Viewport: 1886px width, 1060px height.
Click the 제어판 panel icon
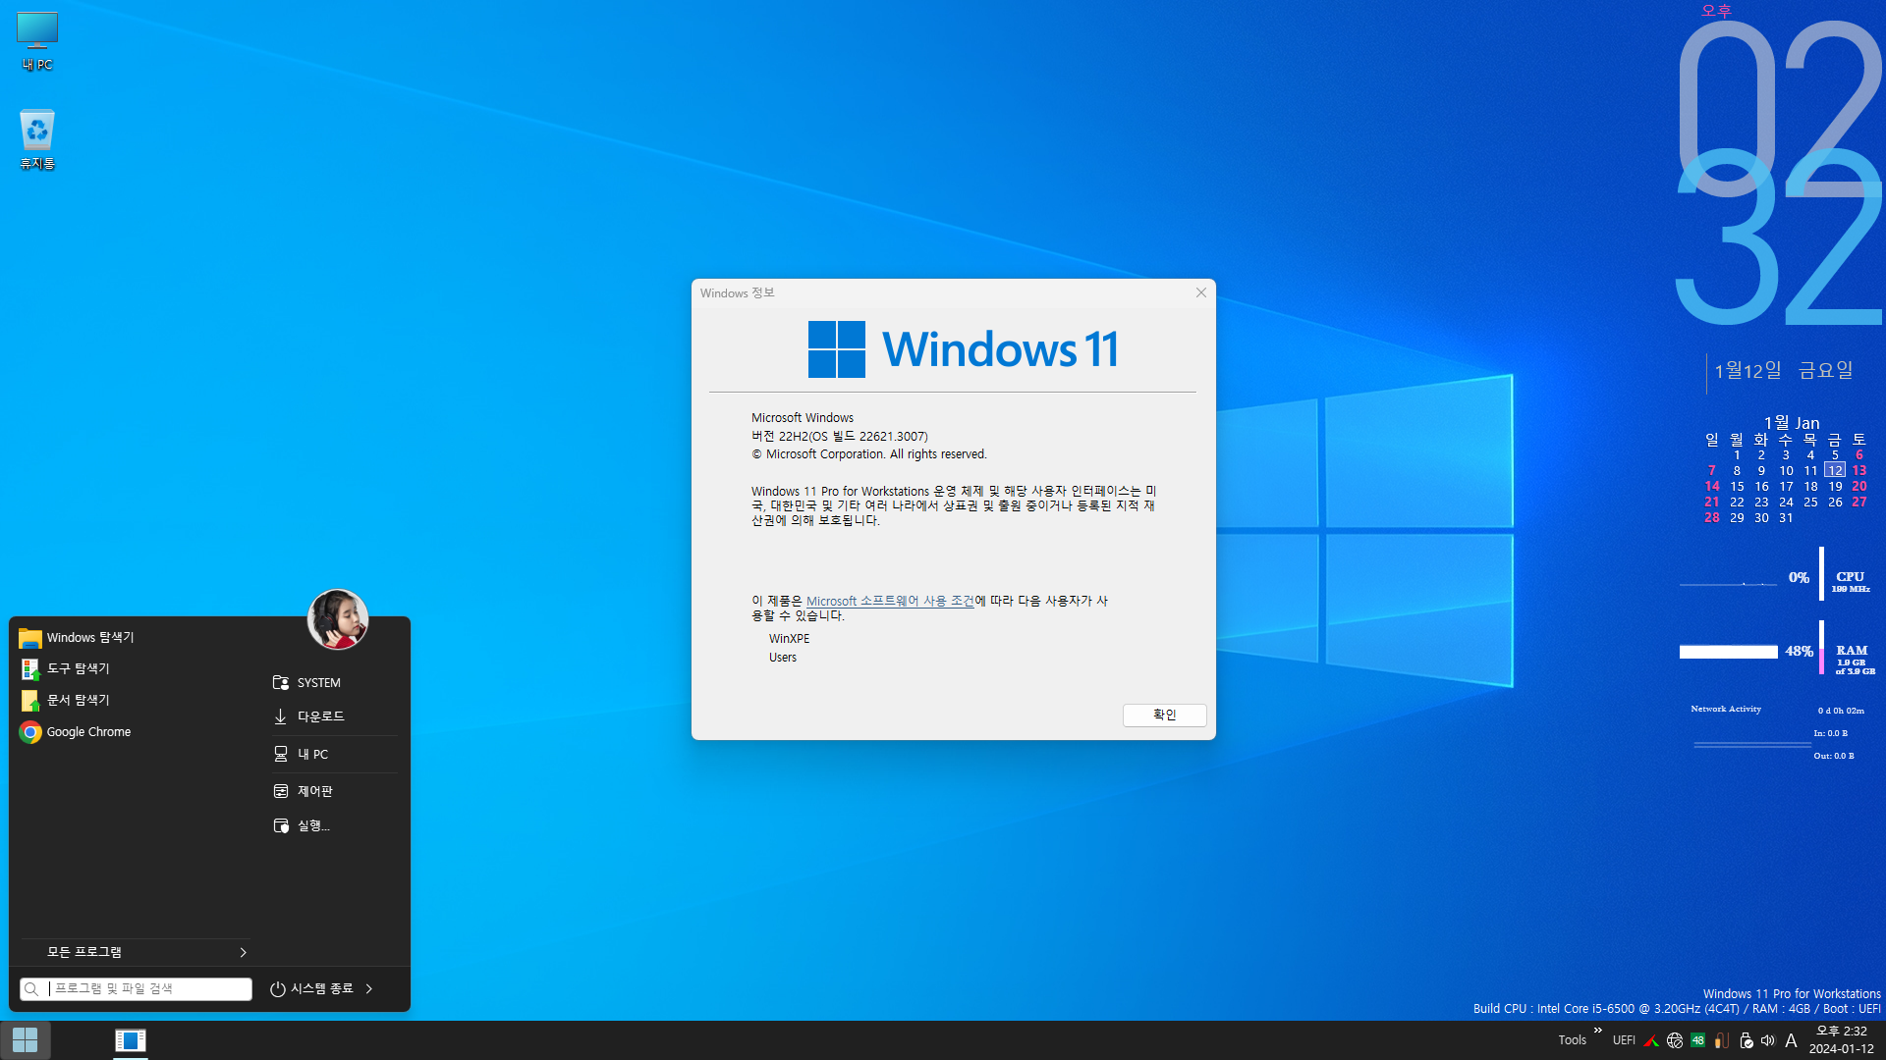click(x=281, y=791)
